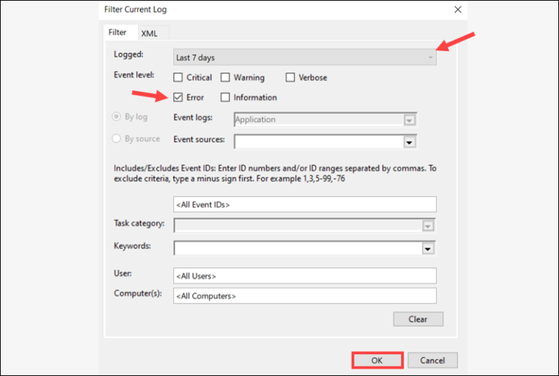
Task: Click the Application event logs combo box
Action: point(325,120)
